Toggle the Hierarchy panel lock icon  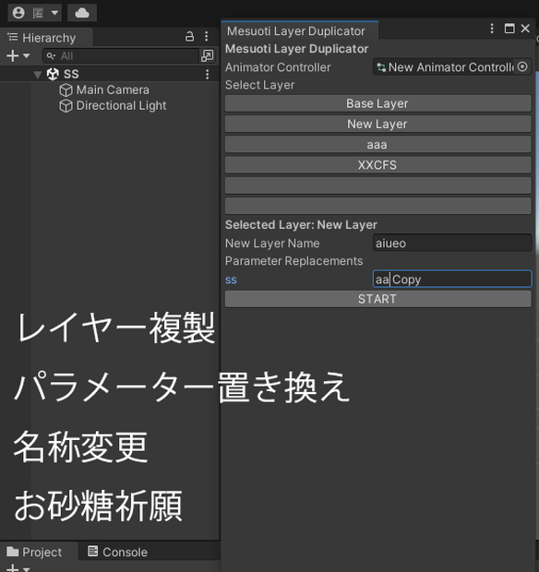pyautogui.click(x=189, y=37)
